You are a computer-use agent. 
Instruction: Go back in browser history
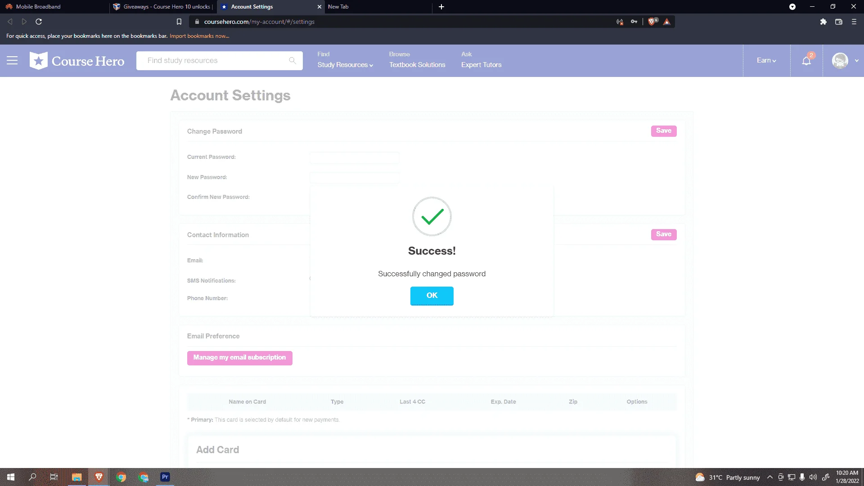(x=10, y=22)
